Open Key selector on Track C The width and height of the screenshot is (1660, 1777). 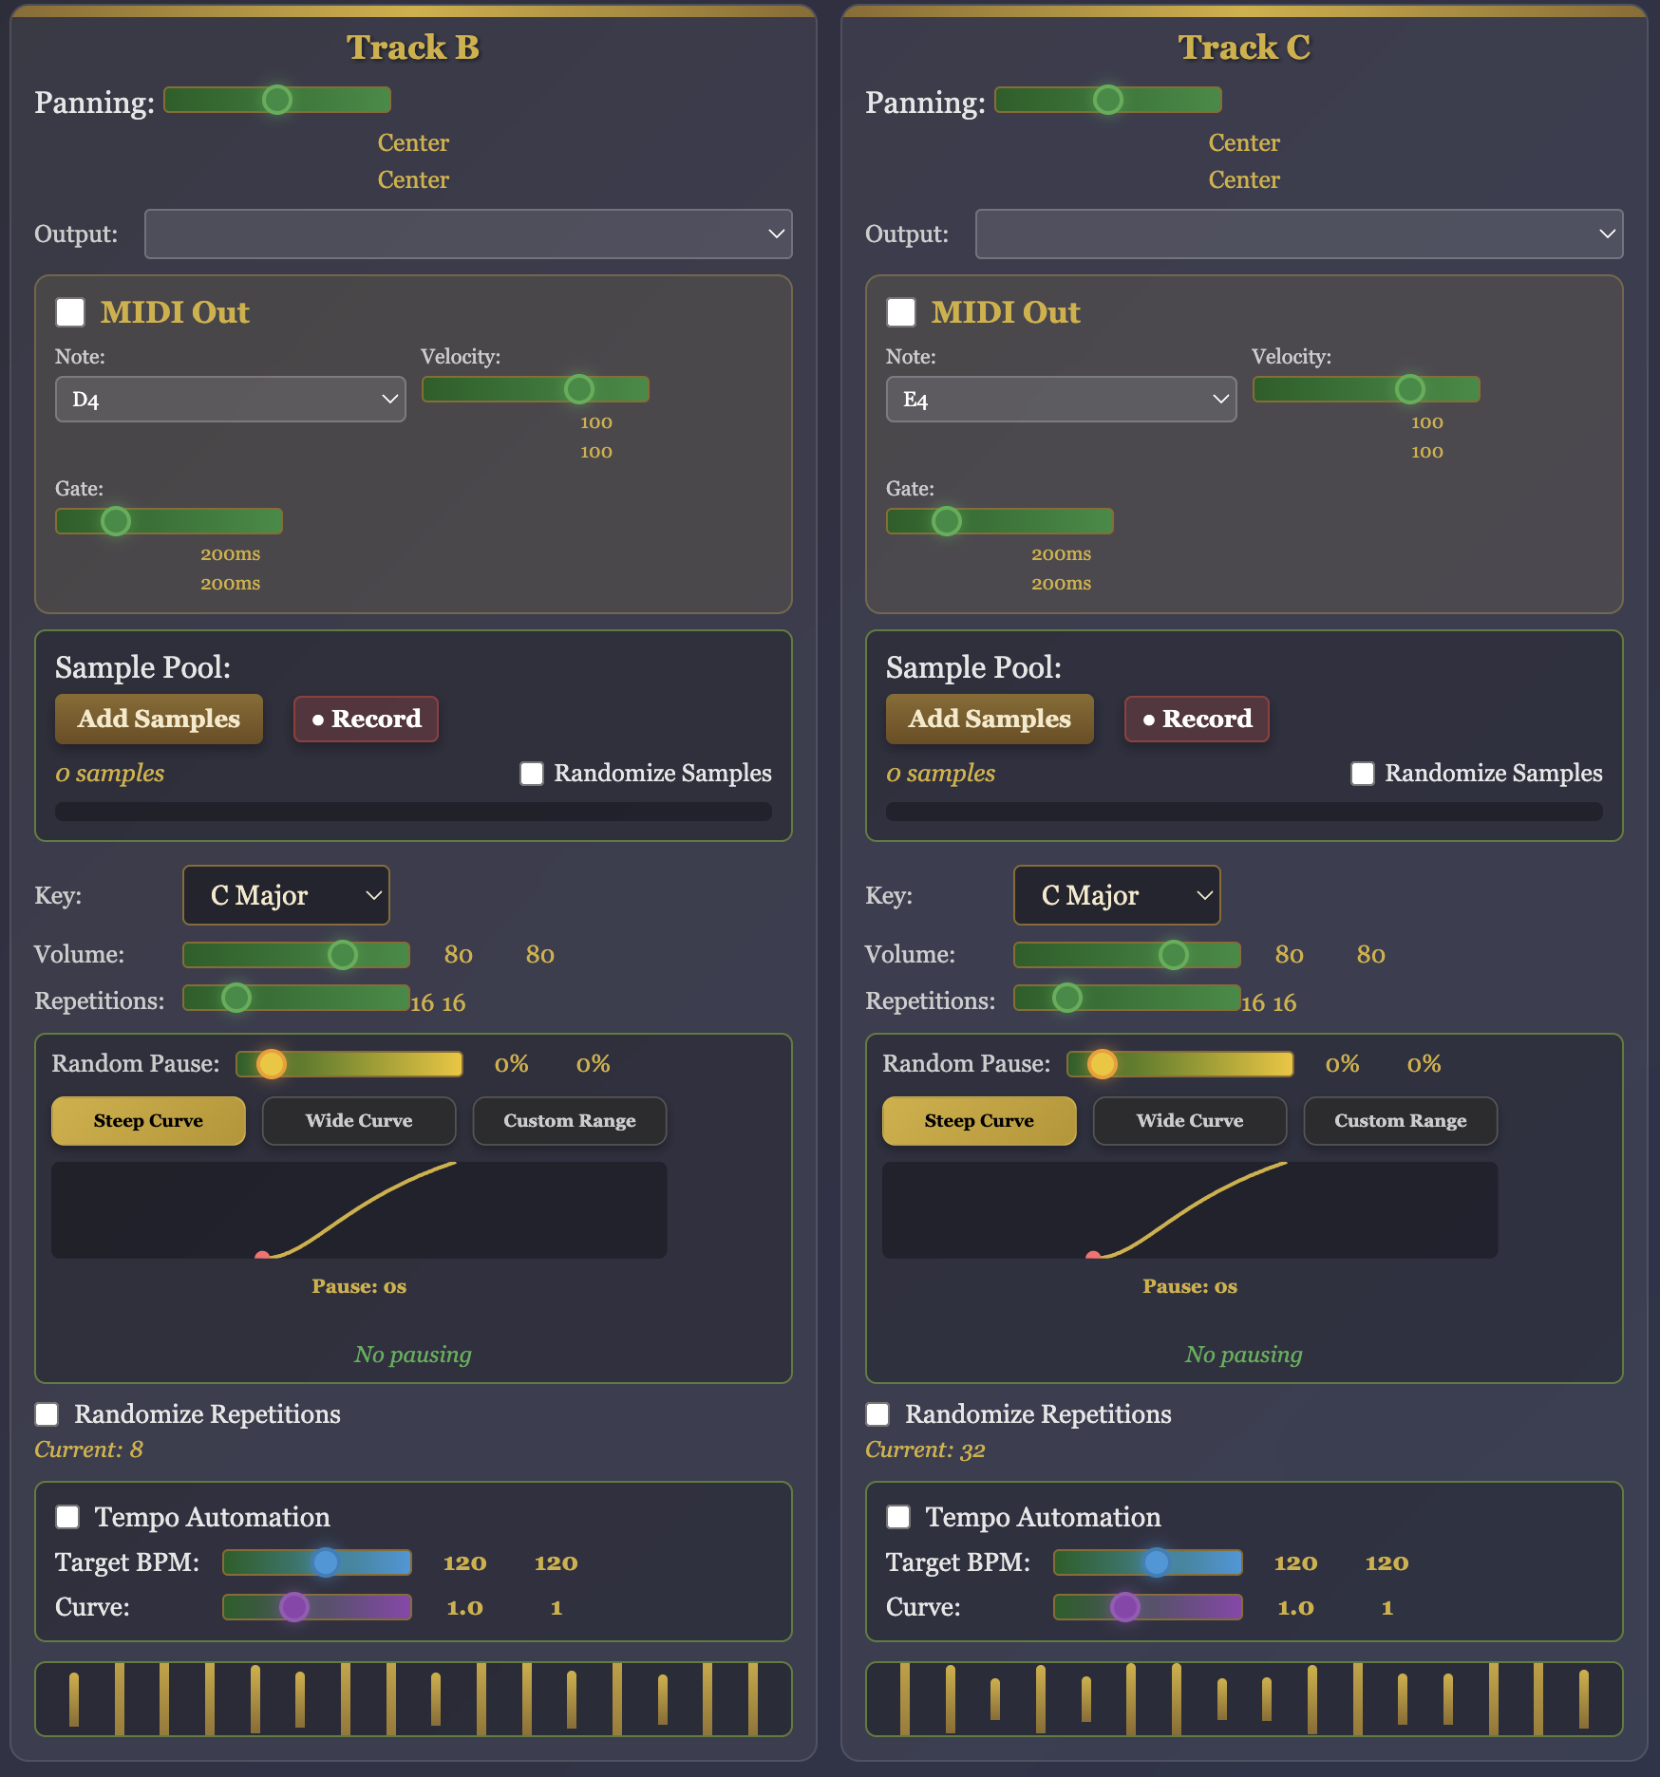click(1117, 895)
